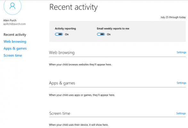This screenshot has height=128, width=188.
Task: Click the Allen Purch account name
Action: pyautogui.click(x=10, y=20)
